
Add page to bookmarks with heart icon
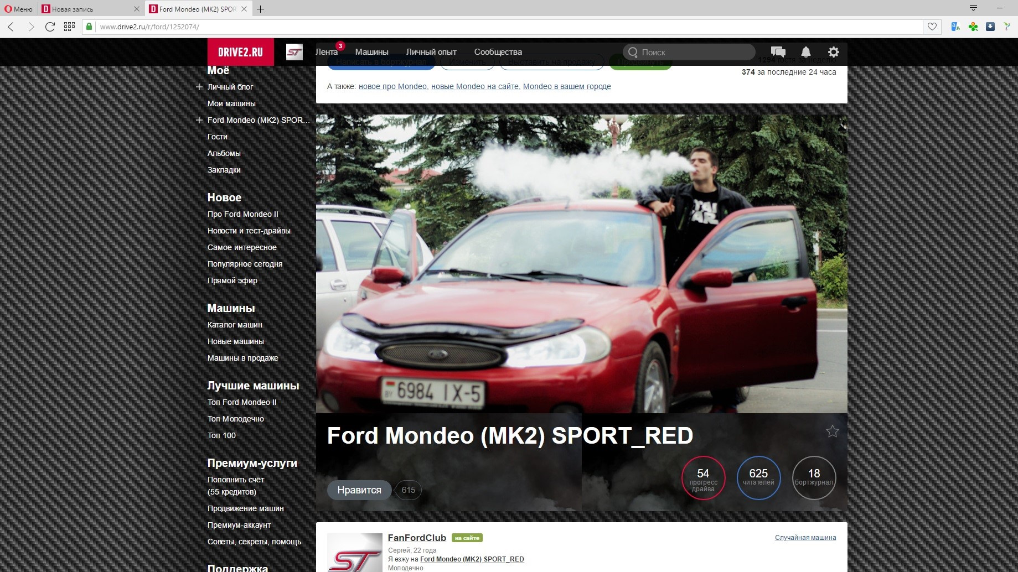pos(932,27)
